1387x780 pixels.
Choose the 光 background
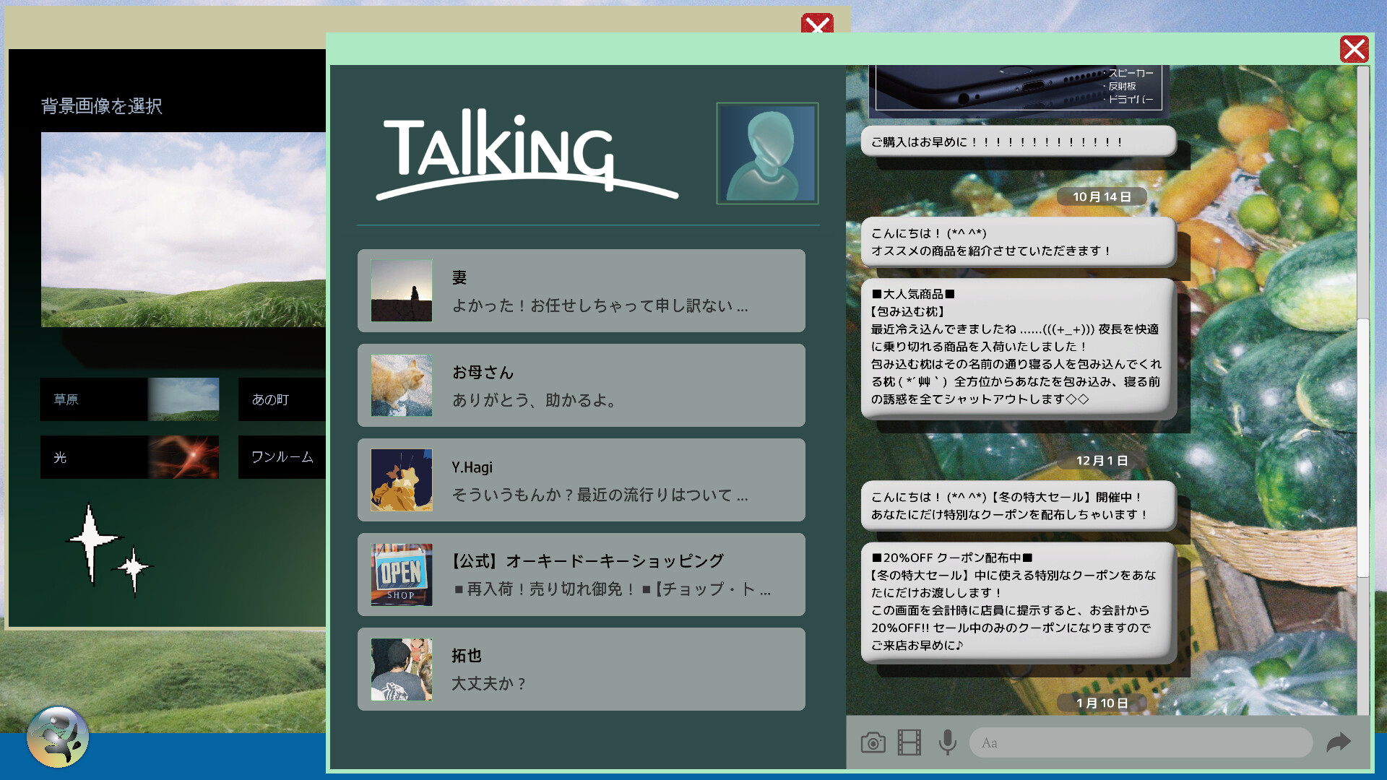(94, 456)
